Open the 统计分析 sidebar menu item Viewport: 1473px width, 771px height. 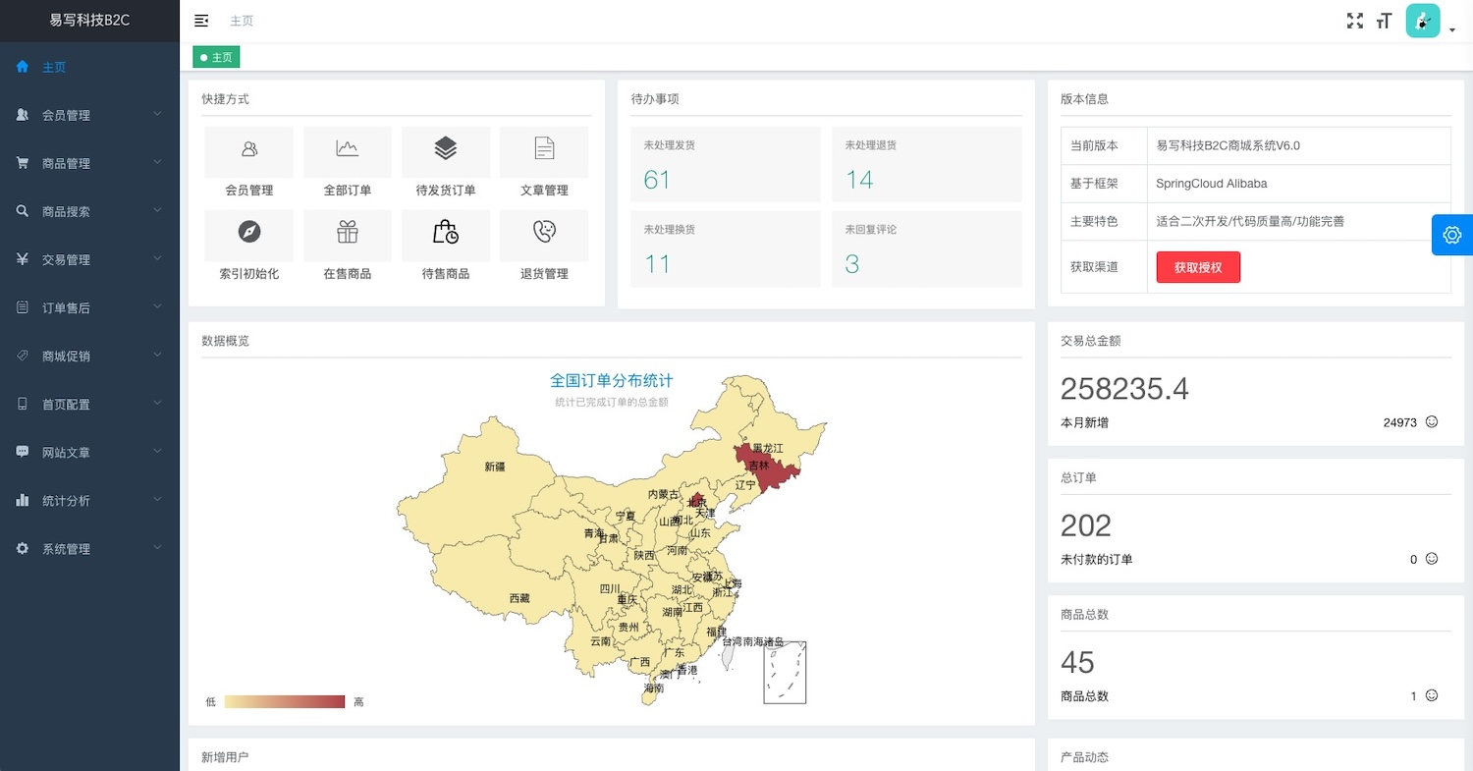89,500
